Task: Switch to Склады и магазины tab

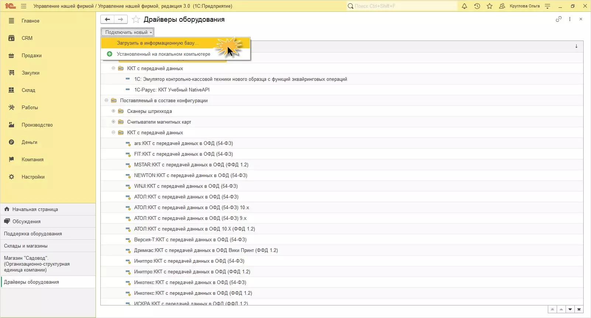Action: click(x=48, y=246)
